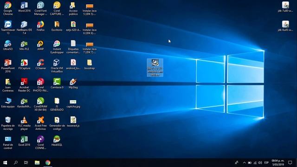Select the bootstrap folder icon
This screenshot has height=167, width=297.
[90, 64]
